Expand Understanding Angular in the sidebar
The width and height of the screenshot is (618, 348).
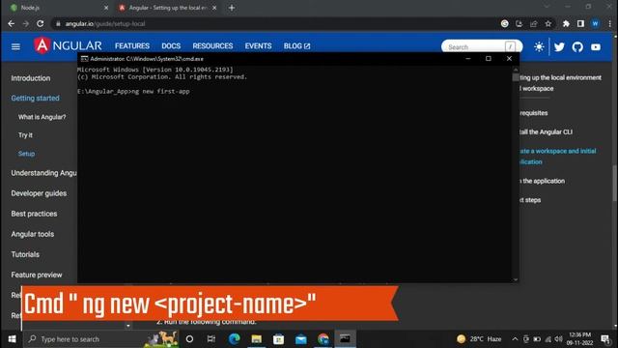pos(43,173)
